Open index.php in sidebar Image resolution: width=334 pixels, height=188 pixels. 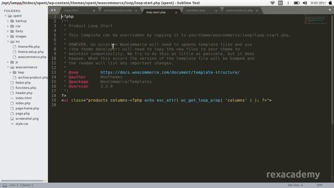click(23, 103)
